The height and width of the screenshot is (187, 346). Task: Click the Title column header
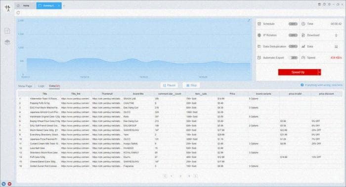point(44,94)
